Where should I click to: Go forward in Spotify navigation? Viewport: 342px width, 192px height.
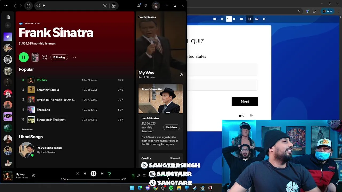coord(21,6)
